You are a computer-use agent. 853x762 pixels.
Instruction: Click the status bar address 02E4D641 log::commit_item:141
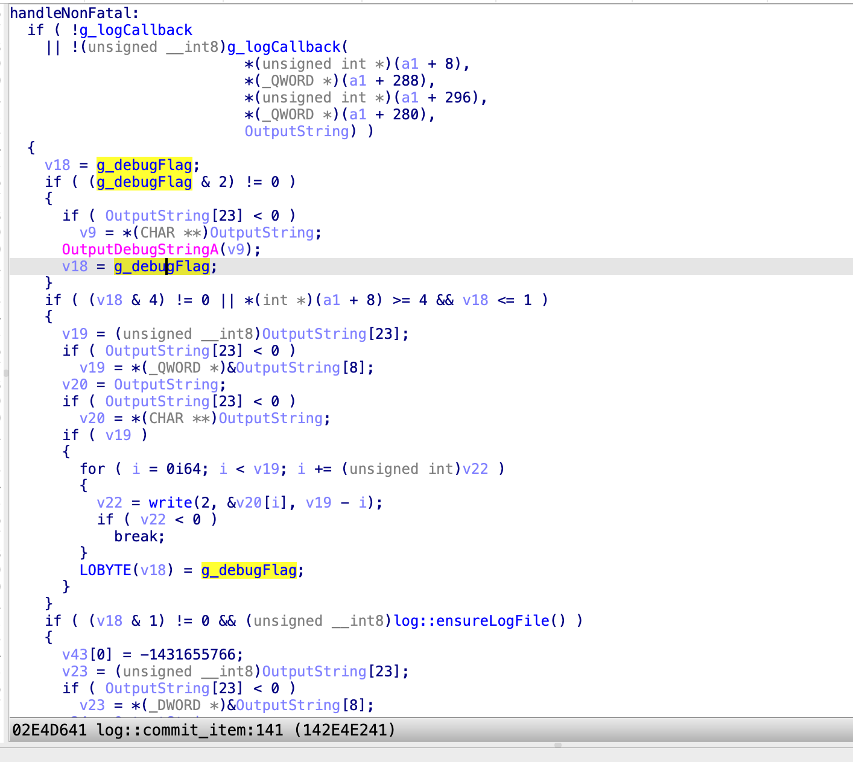click(204, 731)
